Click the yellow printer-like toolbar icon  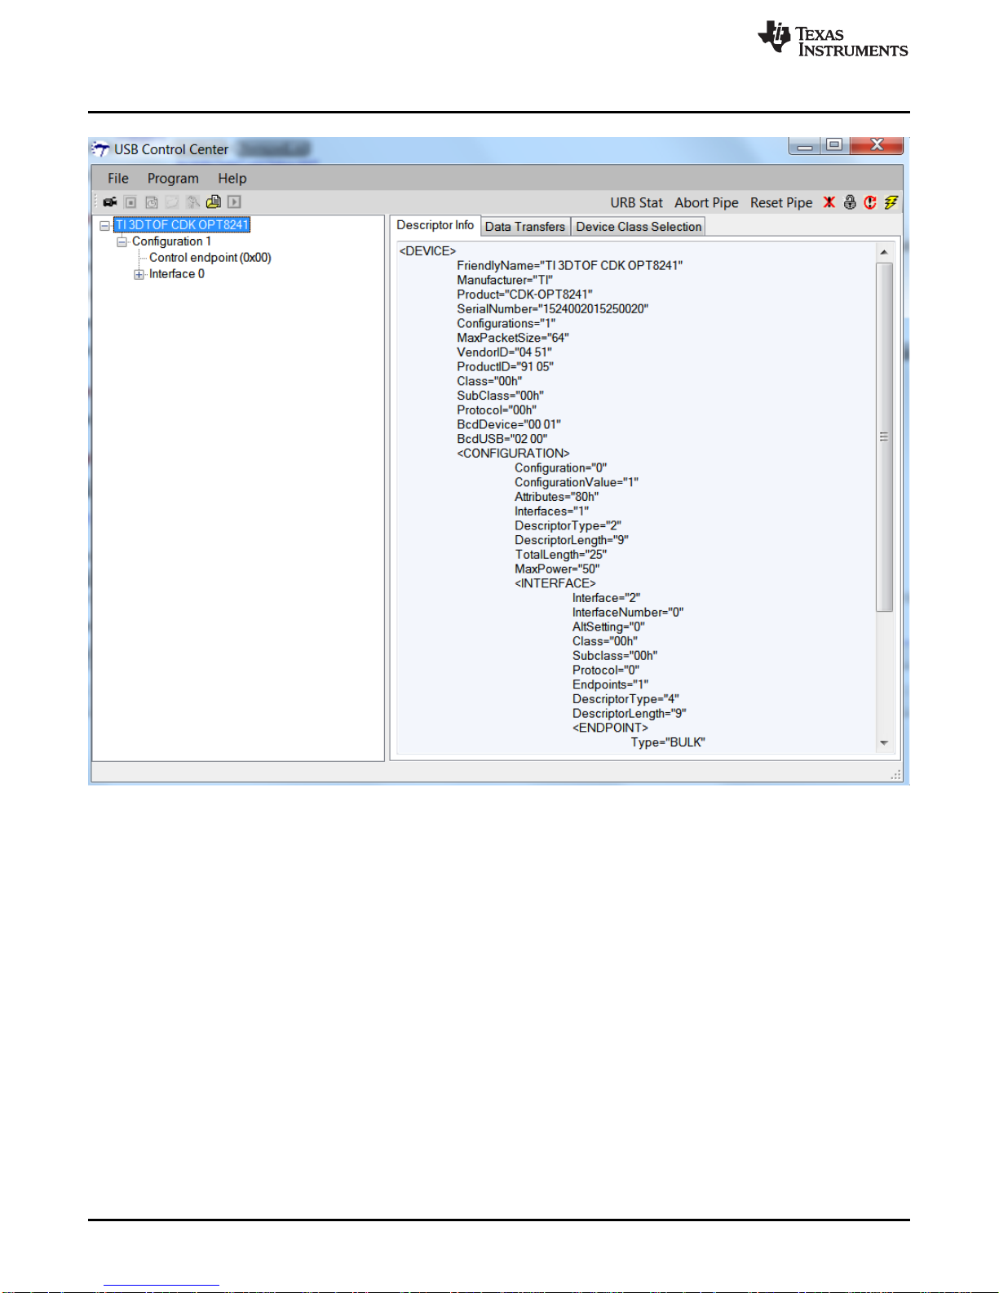tap(214, 201)
